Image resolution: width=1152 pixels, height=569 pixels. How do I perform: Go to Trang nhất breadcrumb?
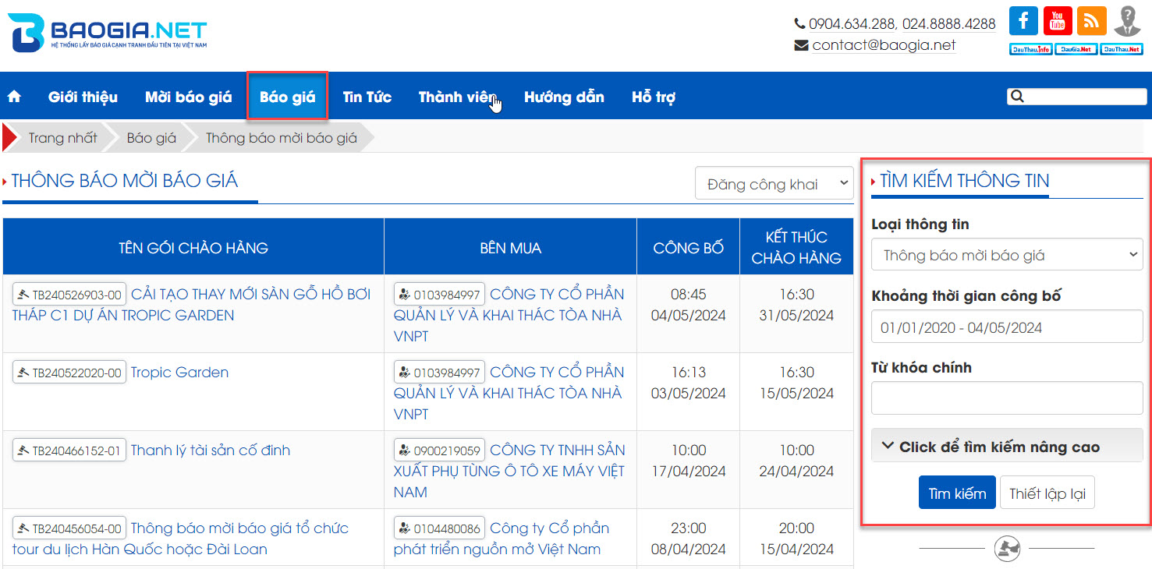click(x=63, y=138)
